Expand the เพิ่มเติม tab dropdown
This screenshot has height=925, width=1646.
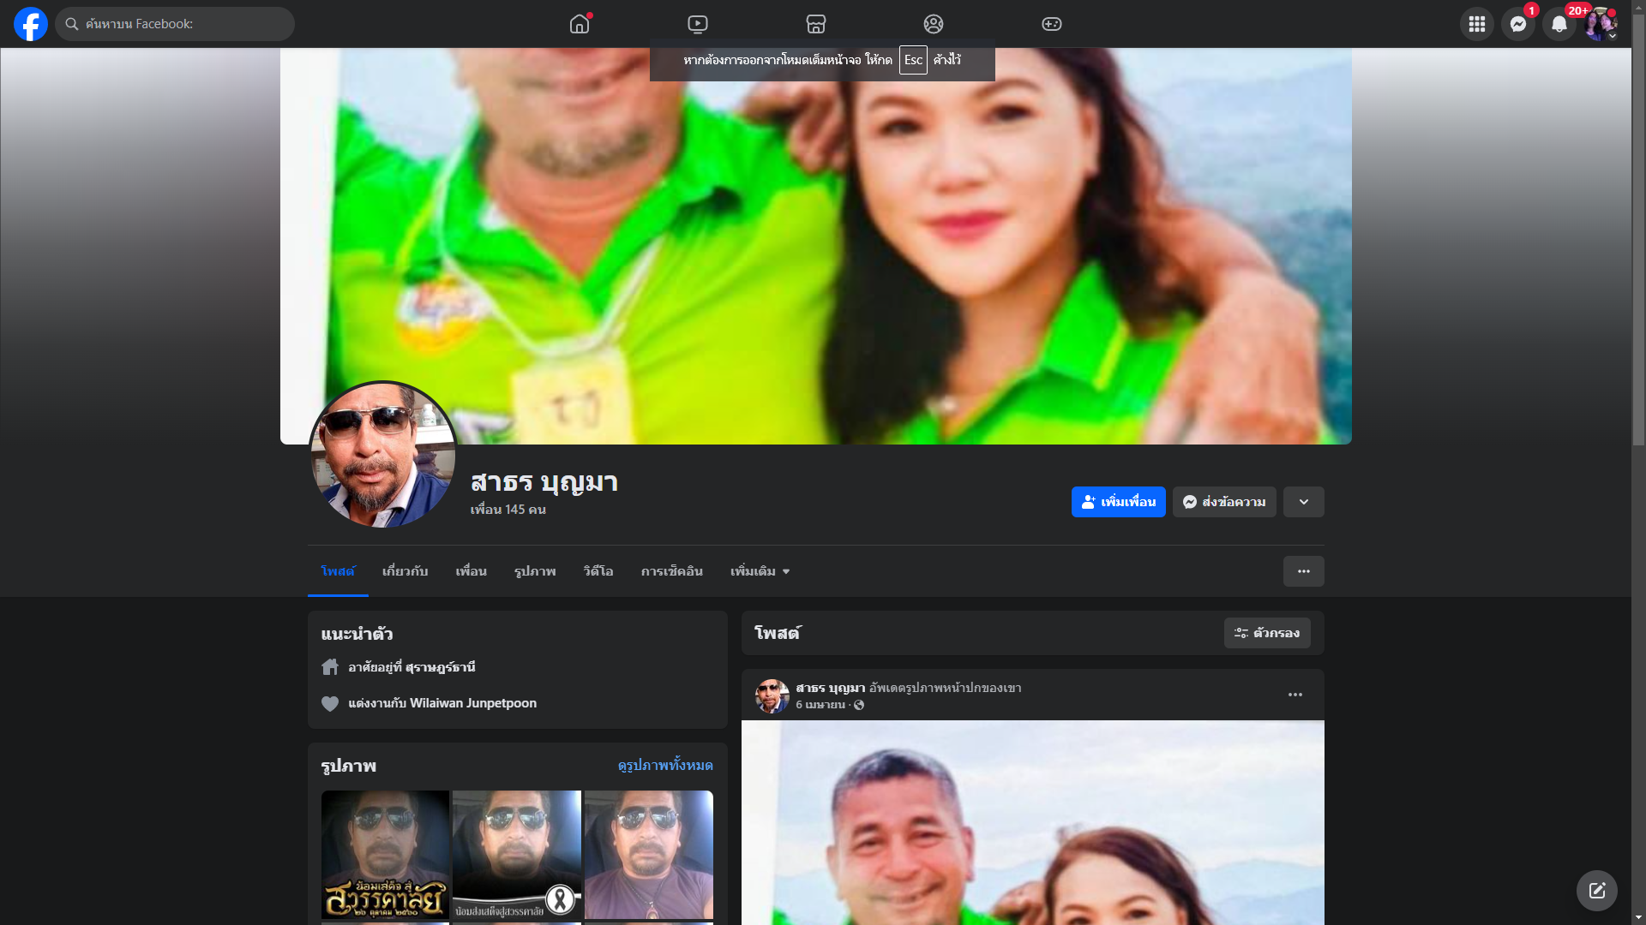tap(760, 571)
